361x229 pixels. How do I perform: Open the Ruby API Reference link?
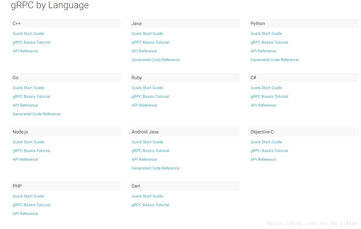click(x=144, y=105)
